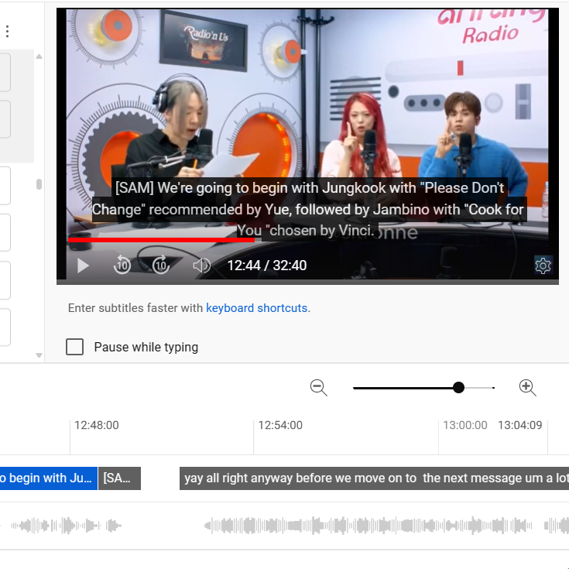Select the short '[SA...' caption block
This screenshot has width=569, height=569.
pyautogui.click(x=120, y=478)
